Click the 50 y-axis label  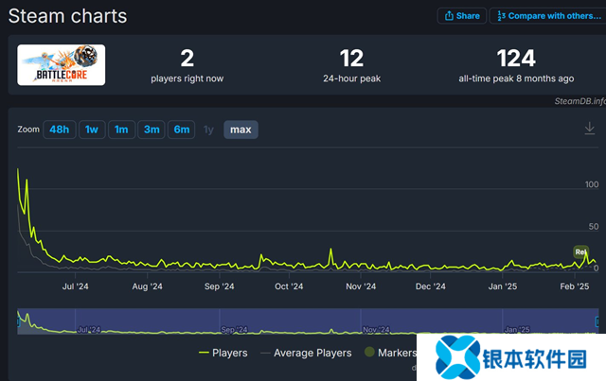[x=594, y=227]
